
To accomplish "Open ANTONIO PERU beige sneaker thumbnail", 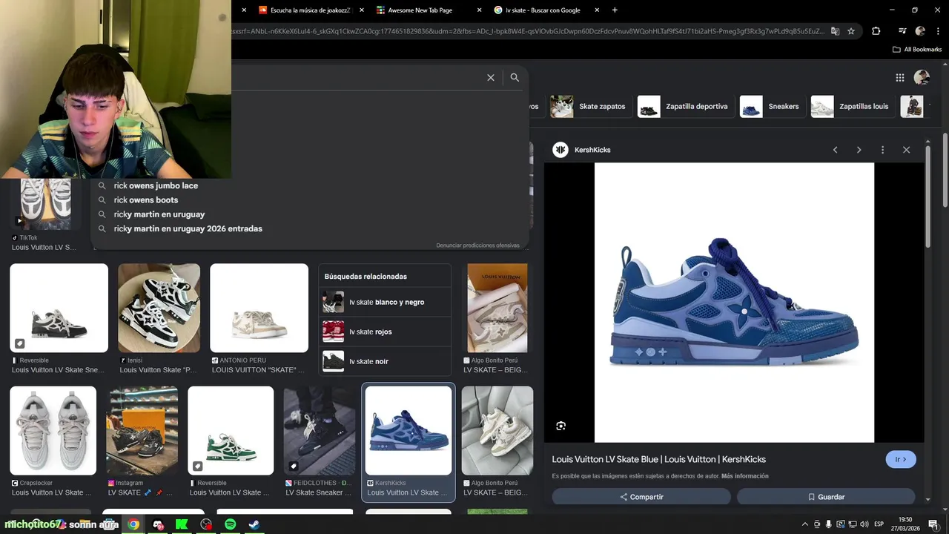I will point(259,308).
